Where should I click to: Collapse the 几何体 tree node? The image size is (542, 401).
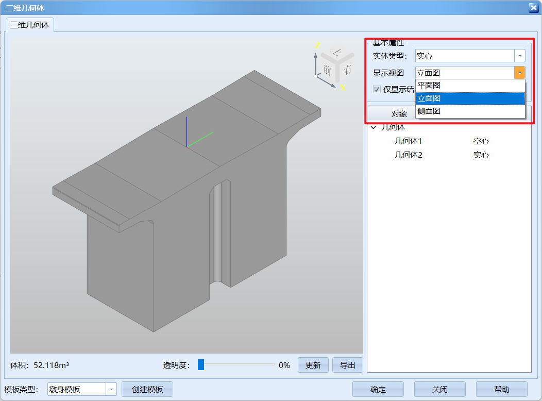(374, 127)
